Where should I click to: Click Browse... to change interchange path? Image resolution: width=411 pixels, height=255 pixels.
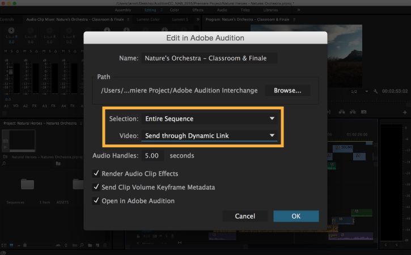[287, 91]
